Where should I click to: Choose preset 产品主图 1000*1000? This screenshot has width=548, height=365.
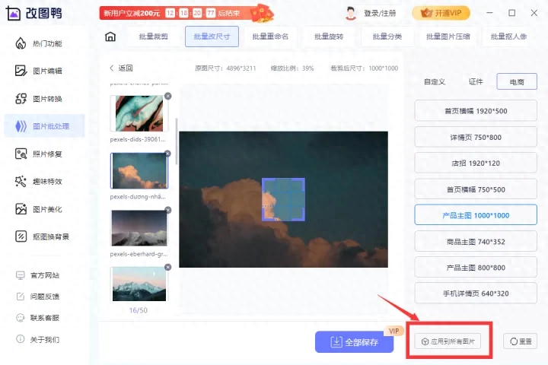click(x=476, y=215)
